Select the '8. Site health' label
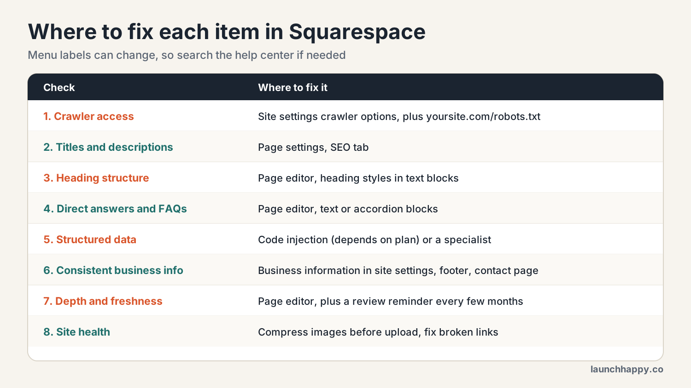 (76, 332)
